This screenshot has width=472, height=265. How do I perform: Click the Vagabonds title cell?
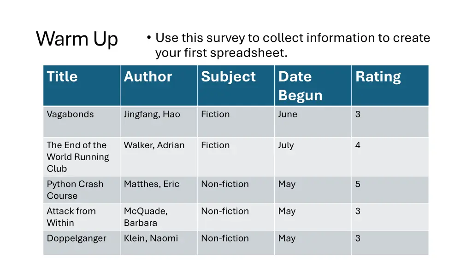[x=82, y=121]
